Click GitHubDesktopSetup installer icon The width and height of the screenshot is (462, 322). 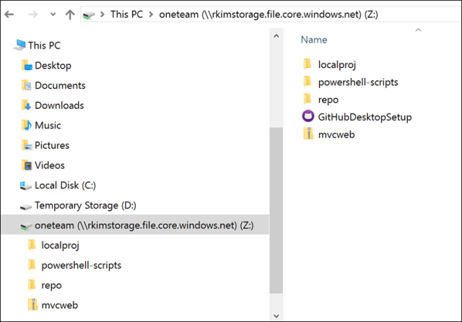308,116
